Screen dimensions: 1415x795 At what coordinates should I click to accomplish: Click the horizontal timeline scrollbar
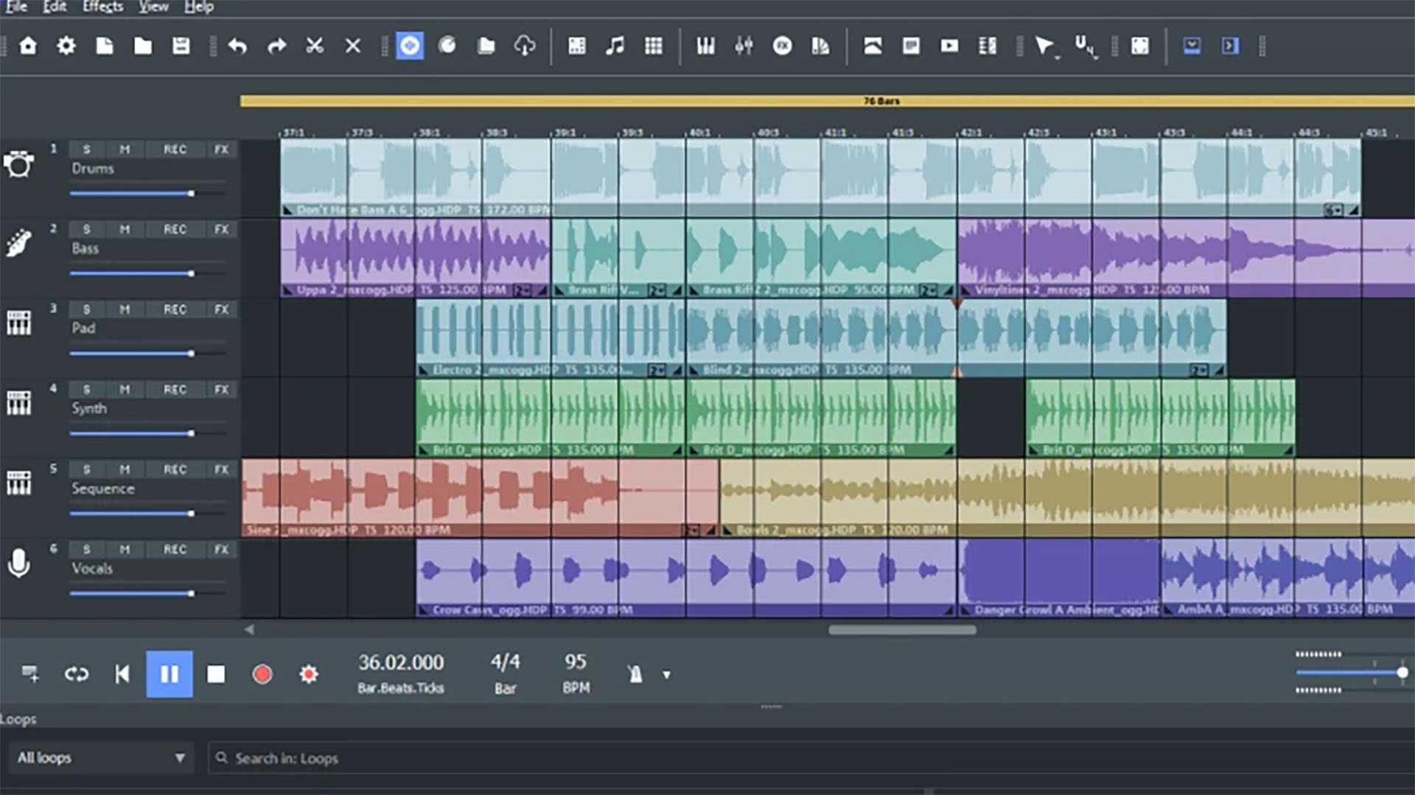902,630
